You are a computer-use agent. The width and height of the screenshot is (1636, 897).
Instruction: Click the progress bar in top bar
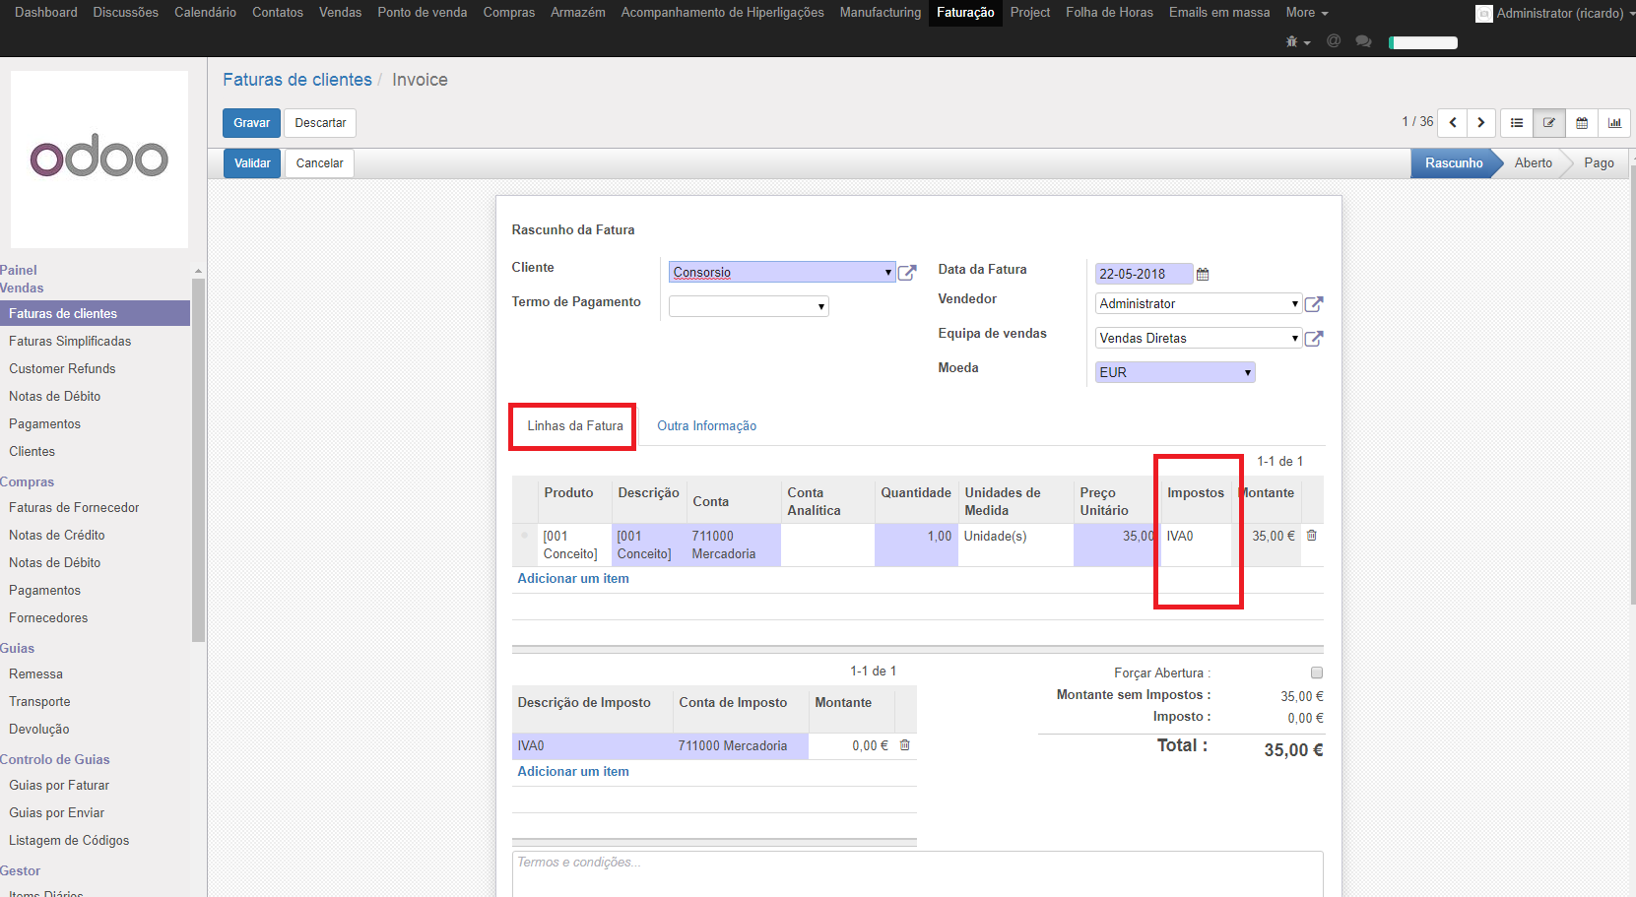tap(1422, 42)
